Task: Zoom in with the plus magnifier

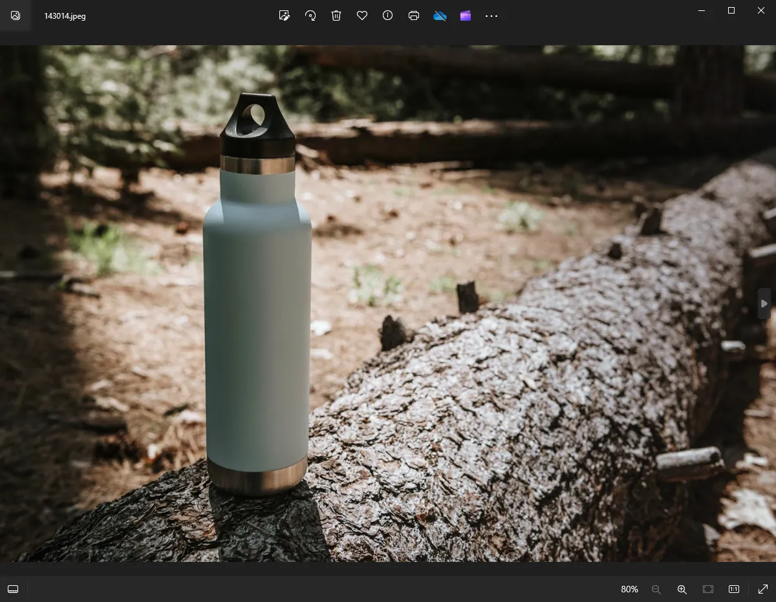Action: pyautogui.click(x=682, y=589)
